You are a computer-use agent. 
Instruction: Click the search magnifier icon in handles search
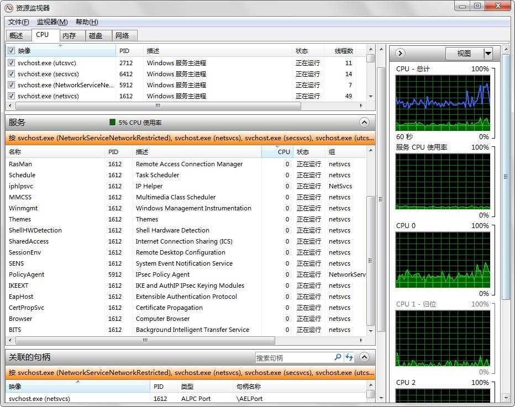338,357
